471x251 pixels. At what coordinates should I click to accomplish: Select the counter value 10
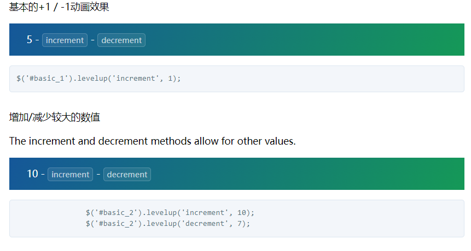pos(32,174)
